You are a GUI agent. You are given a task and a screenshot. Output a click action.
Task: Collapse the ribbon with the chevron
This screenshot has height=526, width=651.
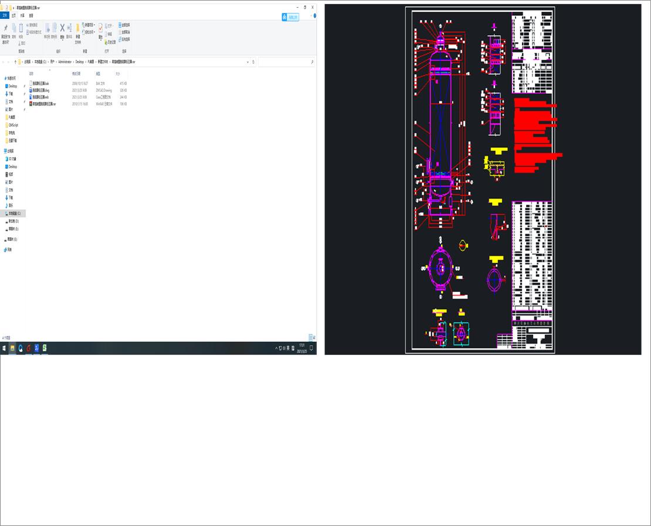(x=311, y=16)
